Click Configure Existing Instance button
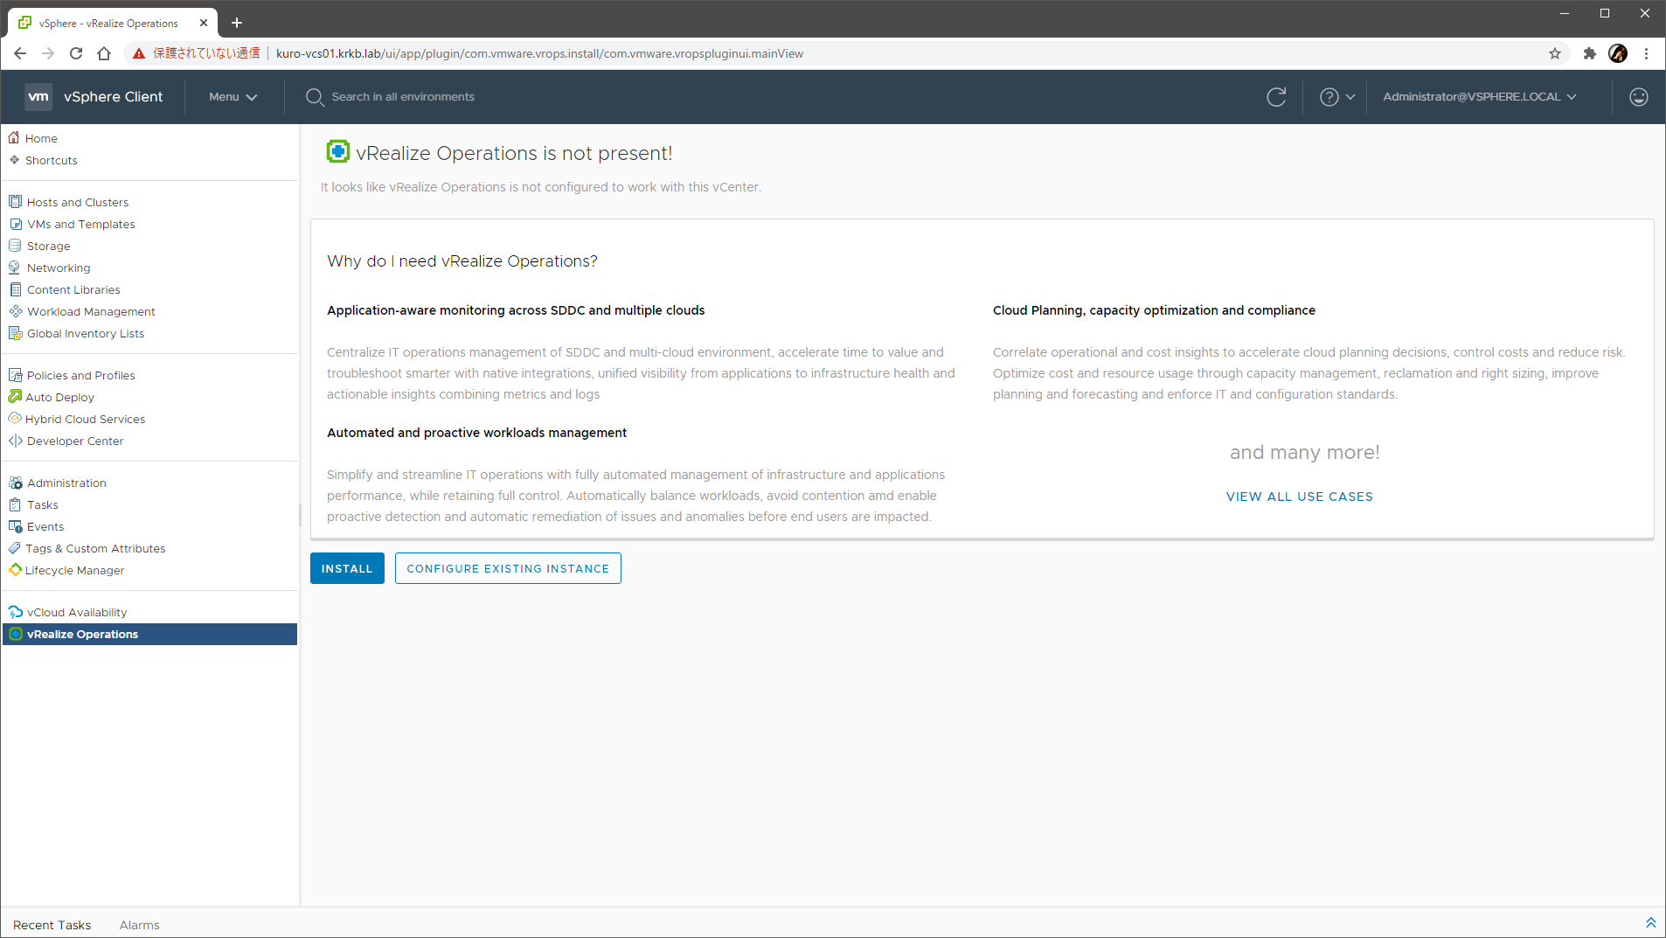1666x938 pixels. pos(508,568)
